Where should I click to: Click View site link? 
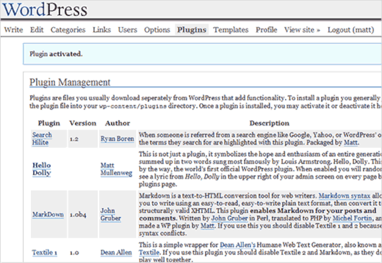coord(302,30)
